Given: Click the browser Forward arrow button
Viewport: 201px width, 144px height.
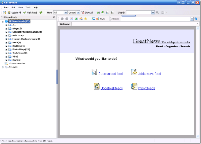Looking at the screenshot, I should pos(67,19).
